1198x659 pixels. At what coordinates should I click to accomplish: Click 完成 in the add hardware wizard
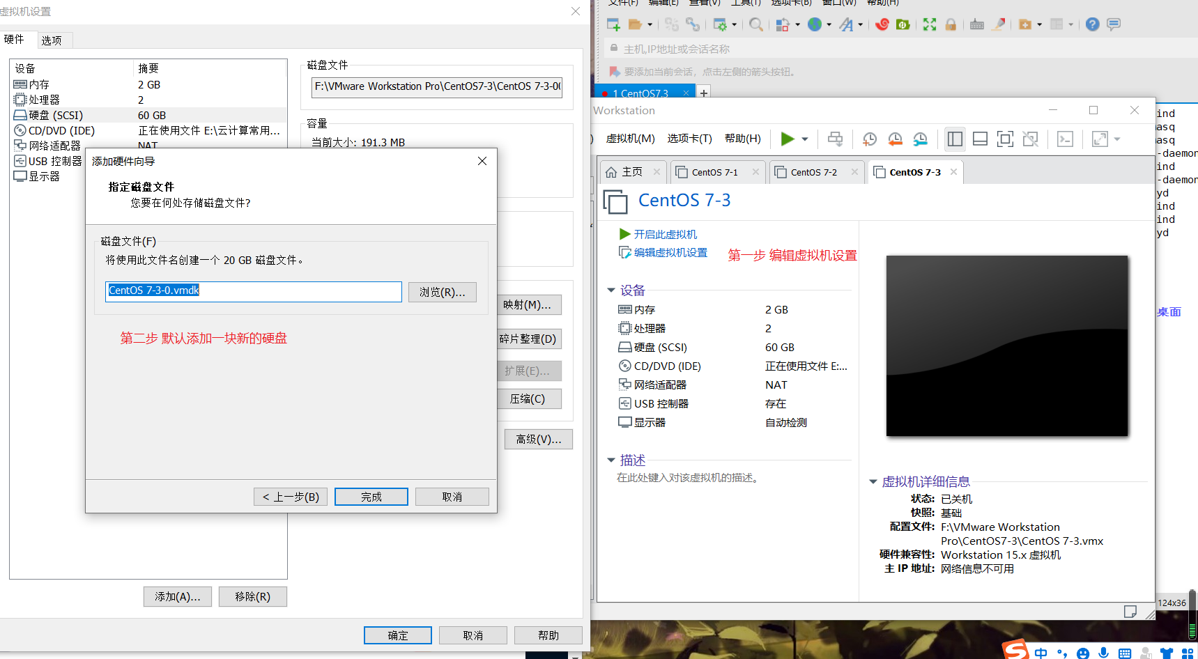(371, 497)
